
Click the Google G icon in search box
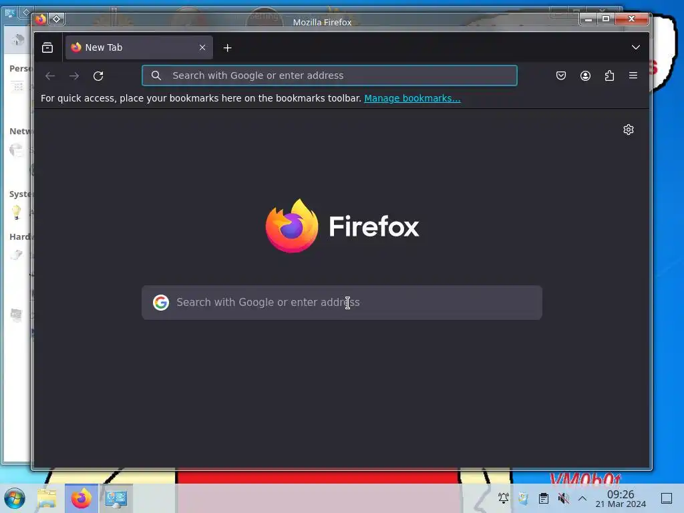(161, 303)
